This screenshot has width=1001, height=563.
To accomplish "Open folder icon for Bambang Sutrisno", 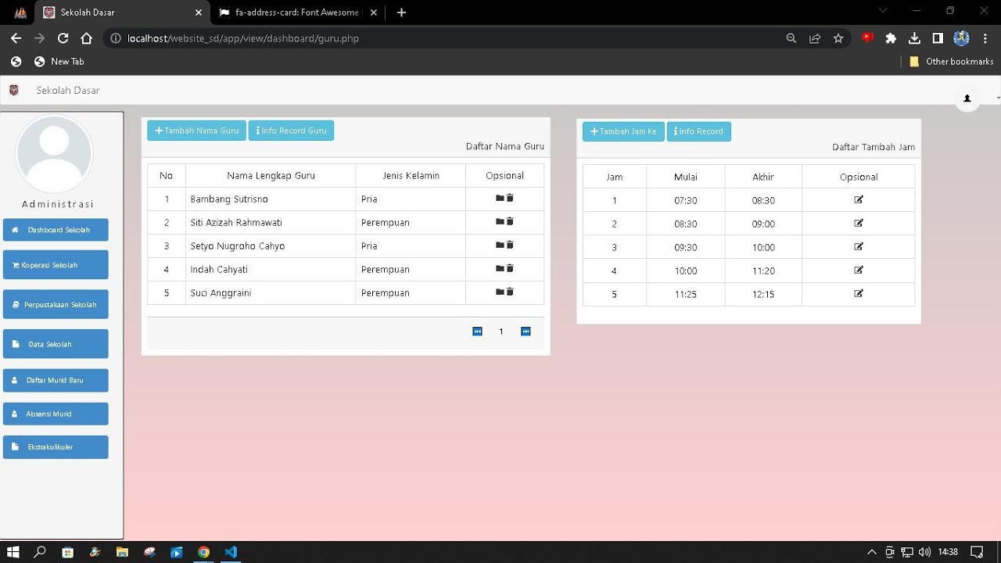I will 500,199.
